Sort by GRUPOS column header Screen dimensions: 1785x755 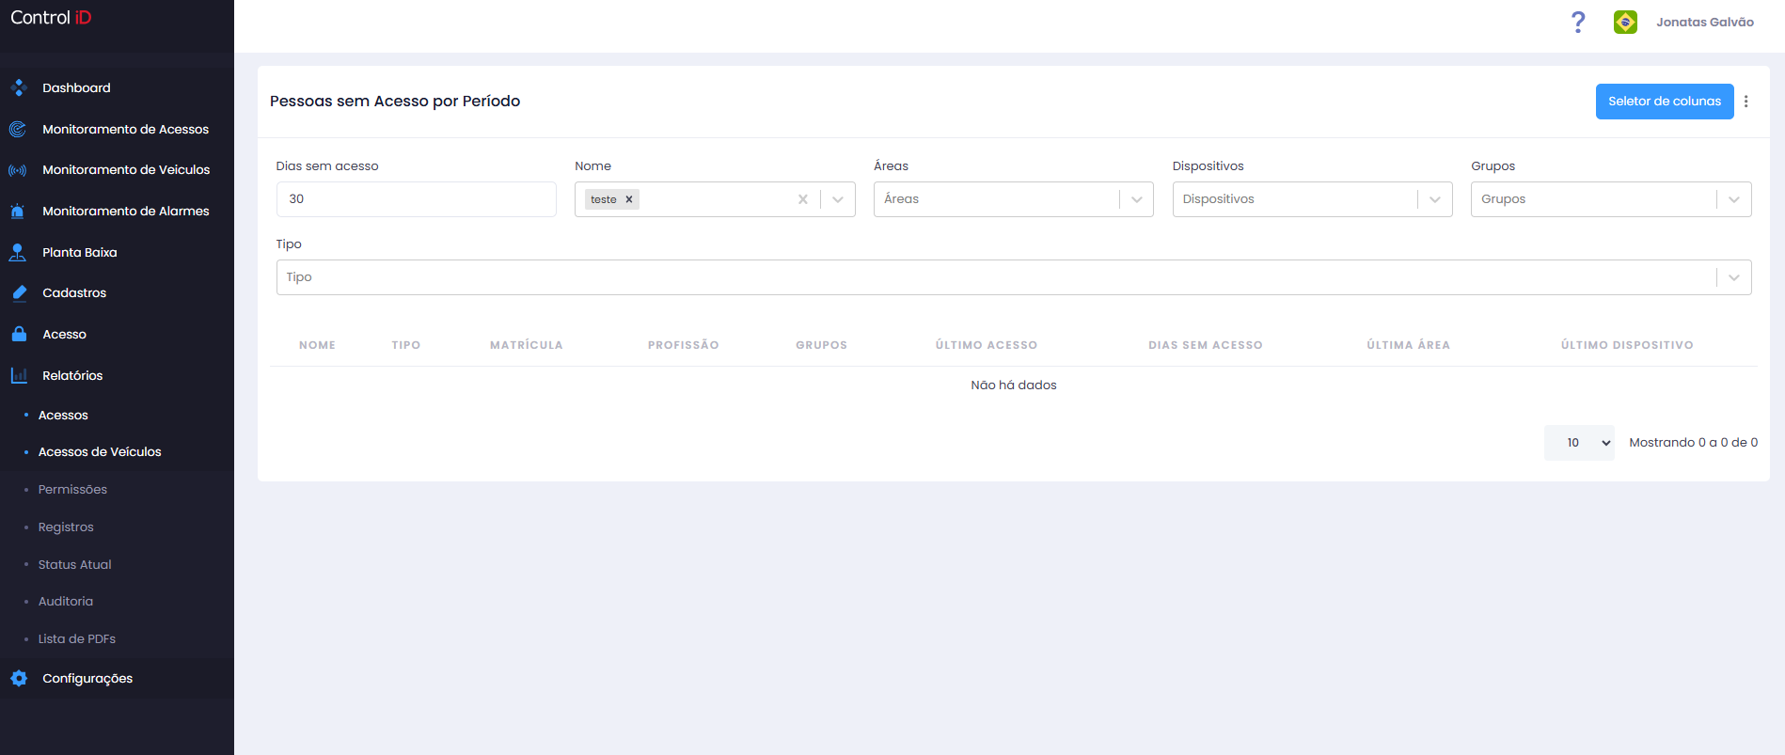click(x=822, y=345)
